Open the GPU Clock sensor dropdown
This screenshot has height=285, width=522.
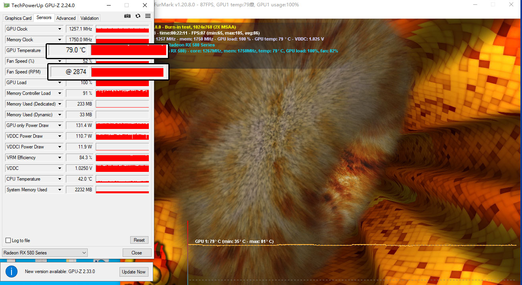point(60,29)
